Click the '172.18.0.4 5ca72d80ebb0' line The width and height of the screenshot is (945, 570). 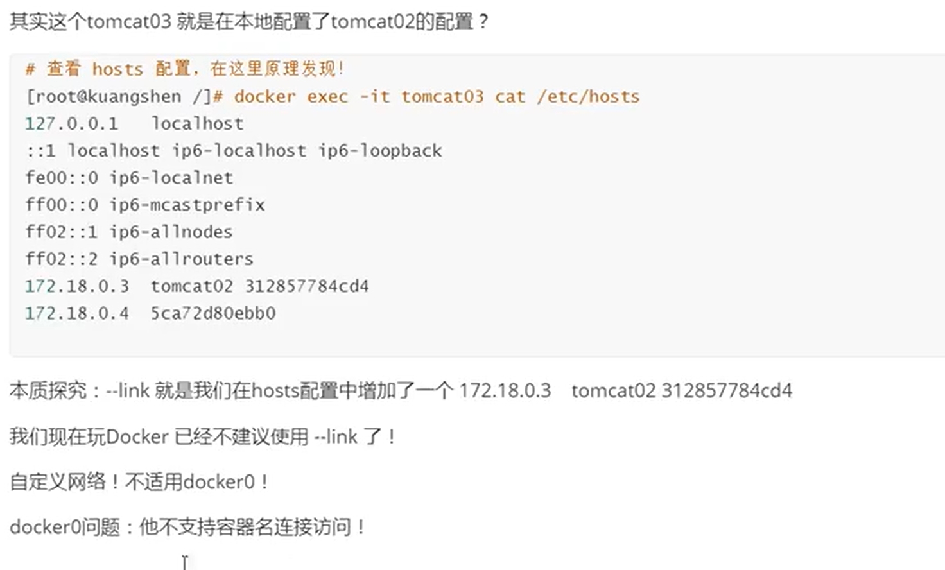pyautogui.click(x=150, y=313)
